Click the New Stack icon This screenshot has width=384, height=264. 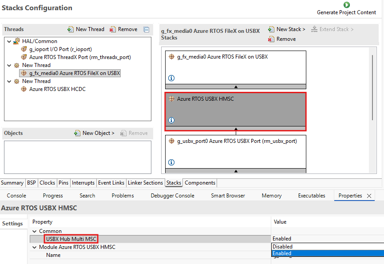point(271,29)
